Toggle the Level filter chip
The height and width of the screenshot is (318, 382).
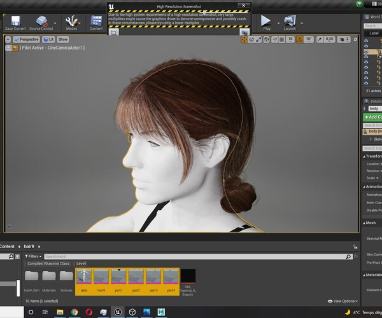pos(81,264)
